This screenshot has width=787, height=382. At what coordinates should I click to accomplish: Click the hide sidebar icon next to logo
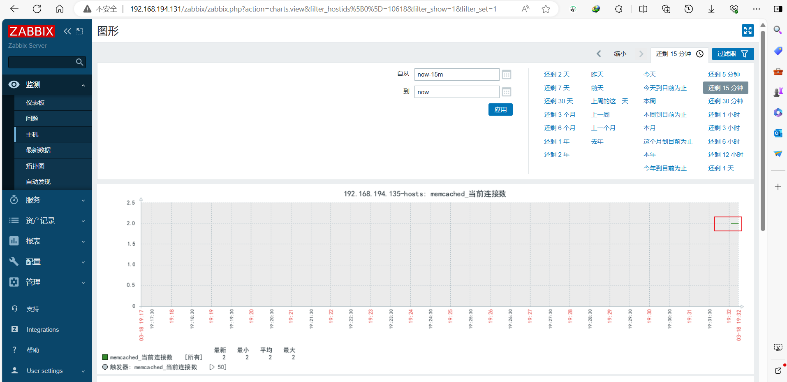[80, 31]
